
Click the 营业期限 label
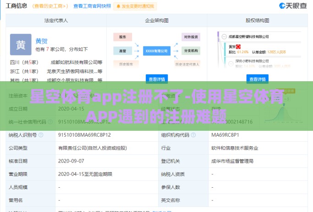[x=18, y=174]
